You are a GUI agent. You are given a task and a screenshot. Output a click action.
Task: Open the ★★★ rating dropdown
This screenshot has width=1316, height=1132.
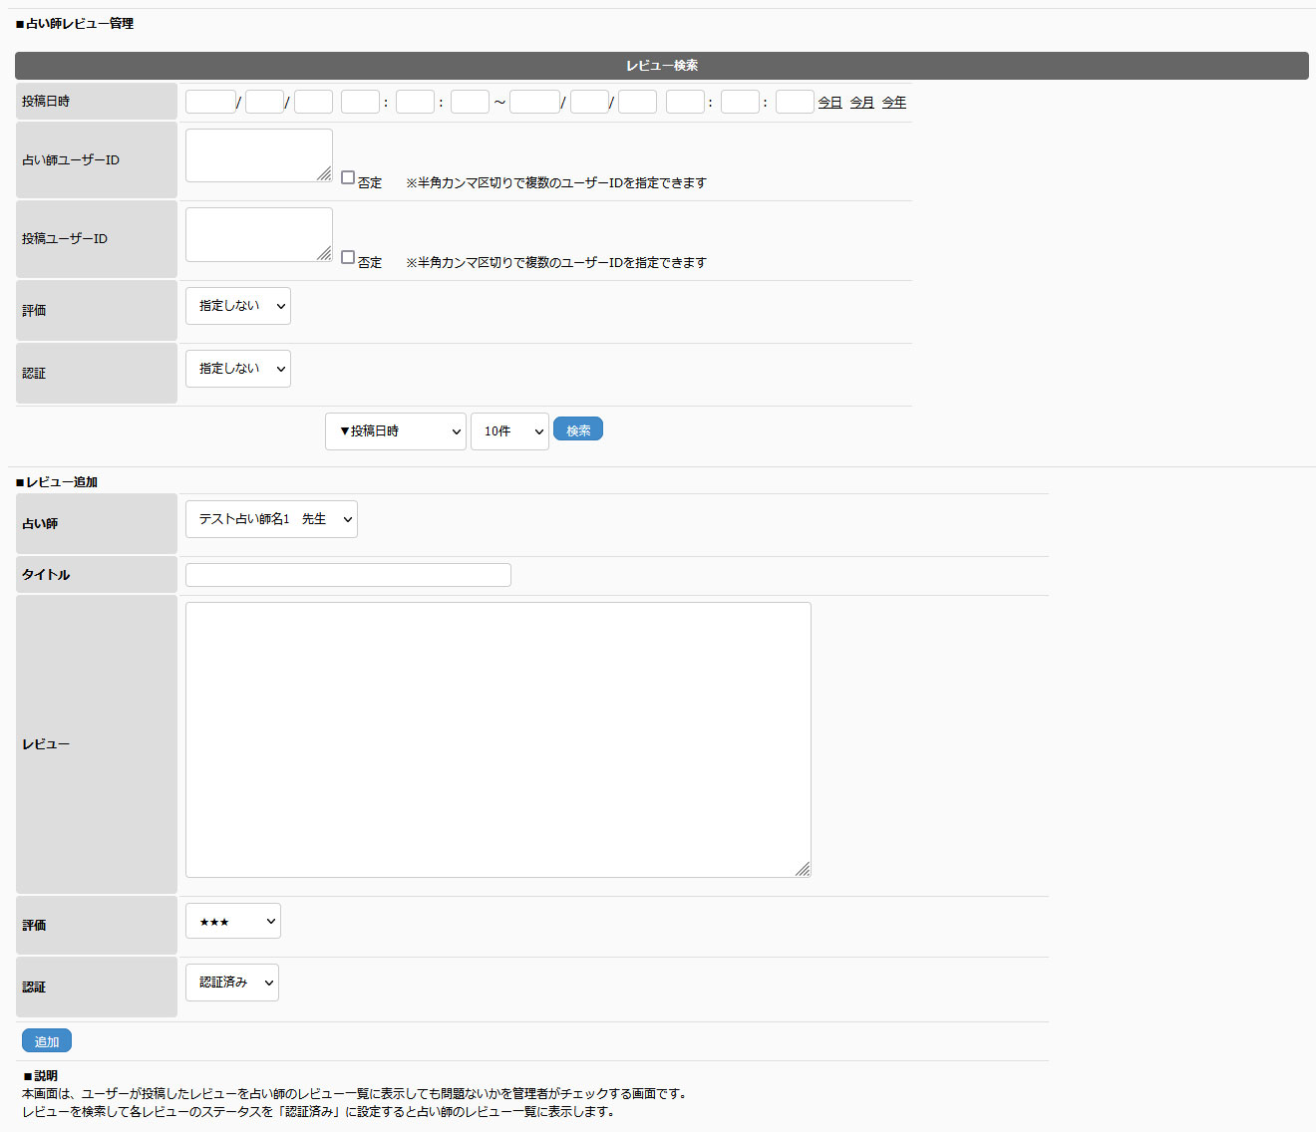point(232,922)
